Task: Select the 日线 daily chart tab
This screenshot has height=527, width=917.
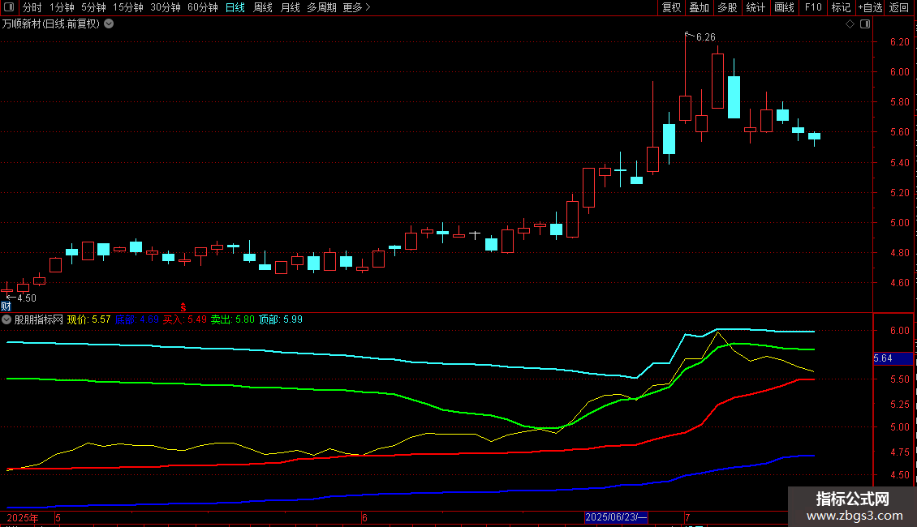Action: coord(235,7)
